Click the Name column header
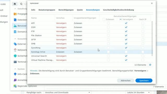This screenshot has height=94, width=167. pyautogui.click(x=34, y=18)
